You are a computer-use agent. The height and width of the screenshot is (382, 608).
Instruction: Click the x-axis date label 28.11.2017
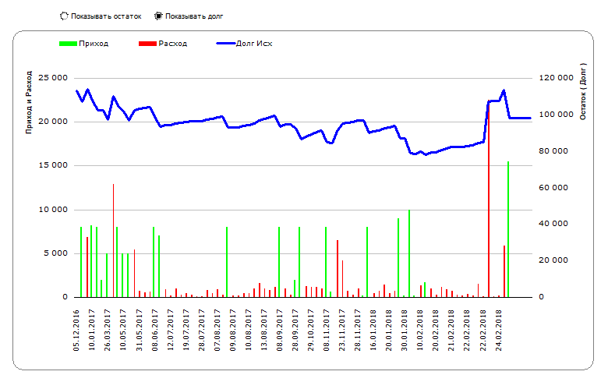coord(358,331)
